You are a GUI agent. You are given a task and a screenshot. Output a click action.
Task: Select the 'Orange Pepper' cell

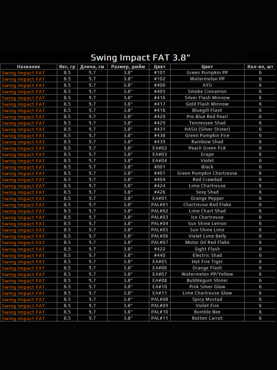pos(207,199)
